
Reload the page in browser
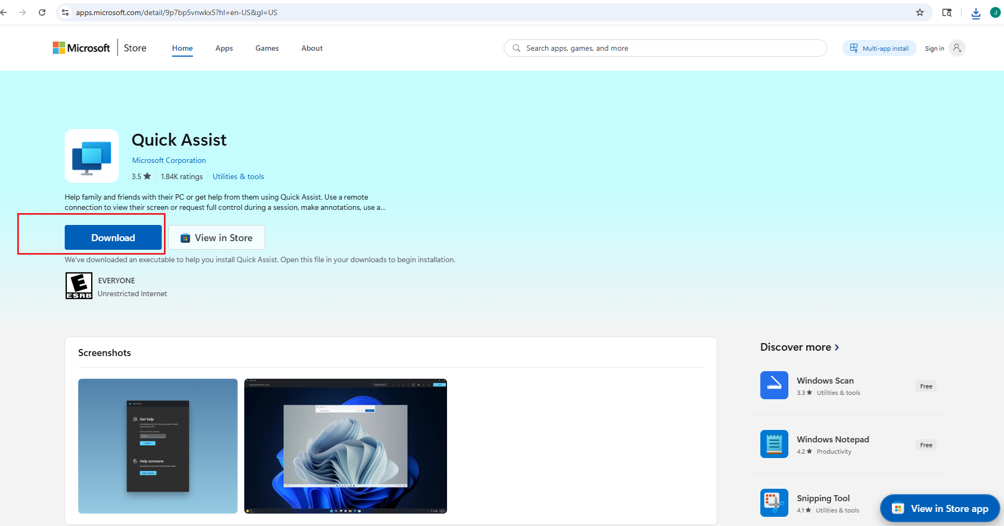pyautogui.click(x=42, y=12)
